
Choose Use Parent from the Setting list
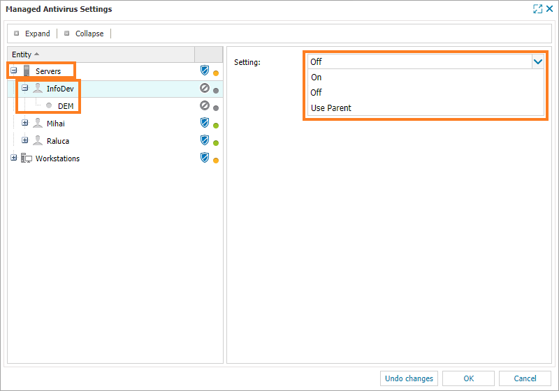[426, 108]
